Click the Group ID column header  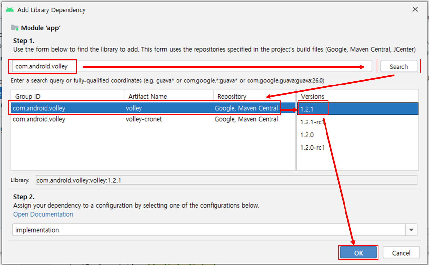point(68,96)
